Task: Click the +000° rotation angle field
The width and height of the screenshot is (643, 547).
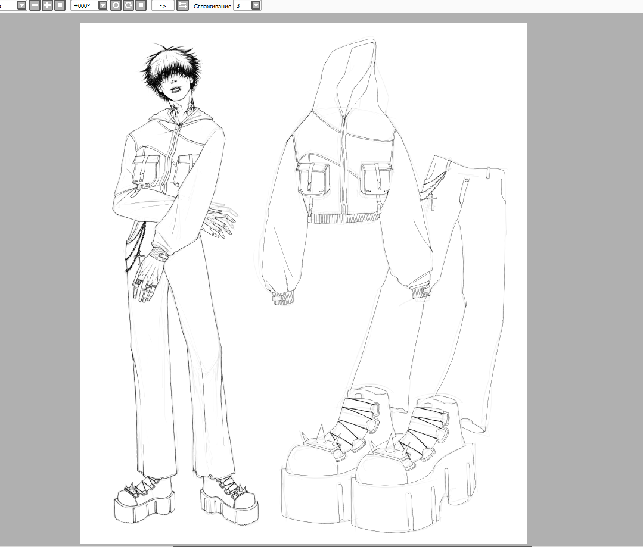Action: [85, 5]
